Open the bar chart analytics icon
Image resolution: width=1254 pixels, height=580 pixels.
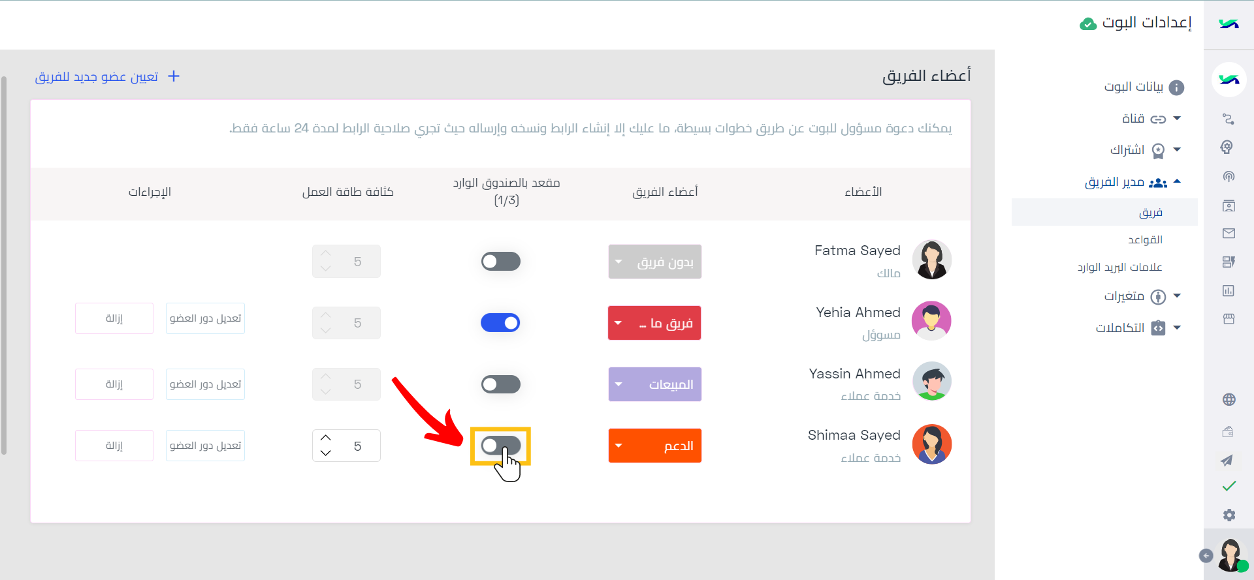coord(1229,291)
